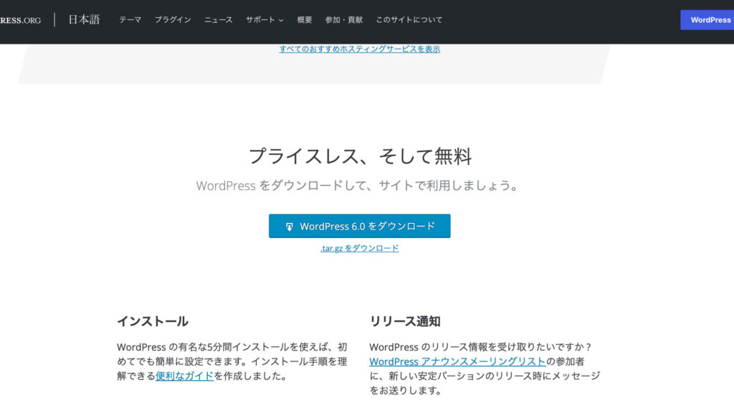Click the サポート menu label
Viewport: 734px width, 413px height.
(259, 20)
